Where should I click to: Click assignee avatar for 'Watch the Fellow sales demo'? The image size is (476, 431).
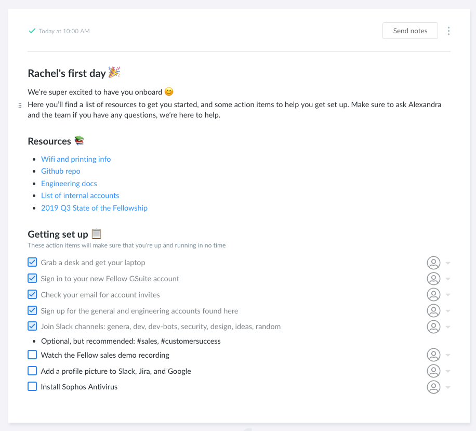(x=433, y=355)
